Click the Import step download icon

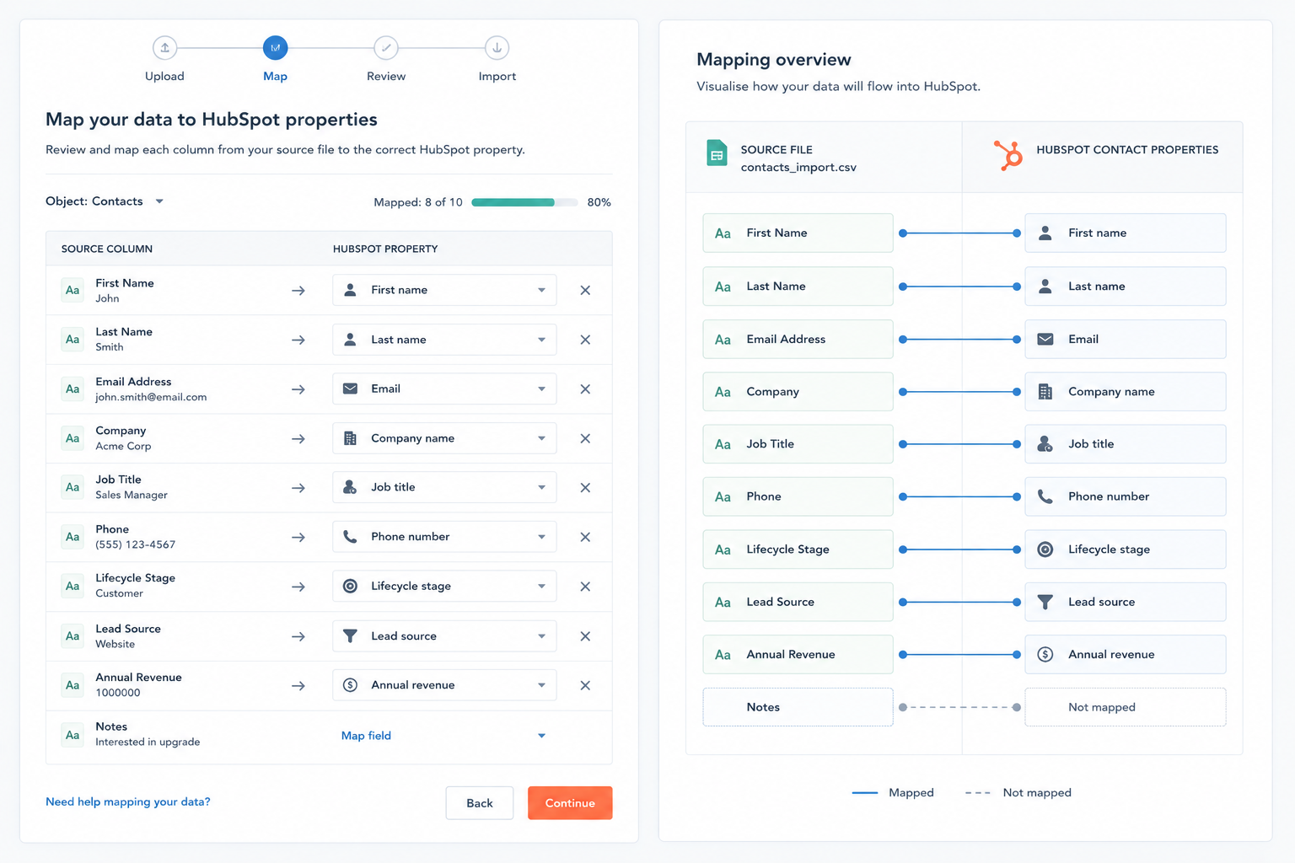tap(497, 48)
